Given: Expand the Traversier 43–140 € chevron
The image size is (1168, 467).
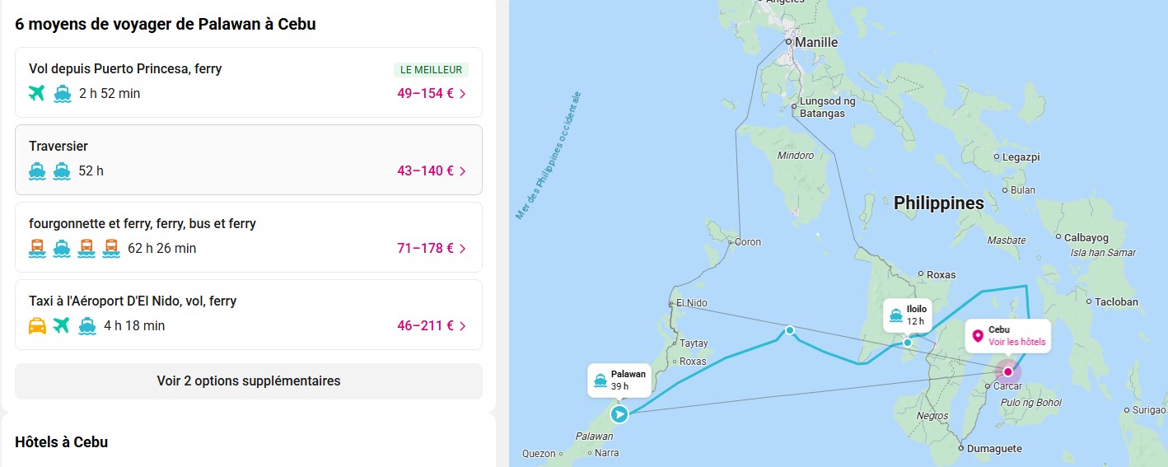Looking at the screenshot, I should [x=463, y=171].
